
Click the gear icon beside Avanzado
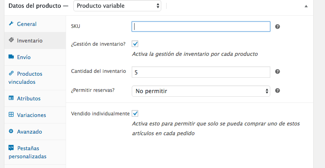11,131
